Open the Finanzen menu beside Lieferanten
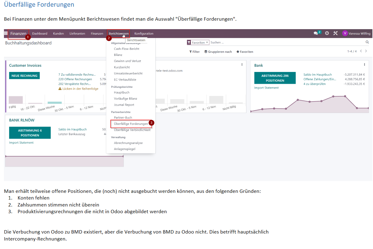This screenshot has height=249, width=373. 97,33
